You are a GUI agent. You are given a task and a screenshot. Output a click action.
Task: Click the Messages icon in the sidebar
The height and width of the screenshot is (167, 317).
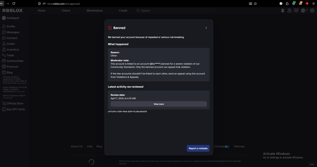coord(4,32)
